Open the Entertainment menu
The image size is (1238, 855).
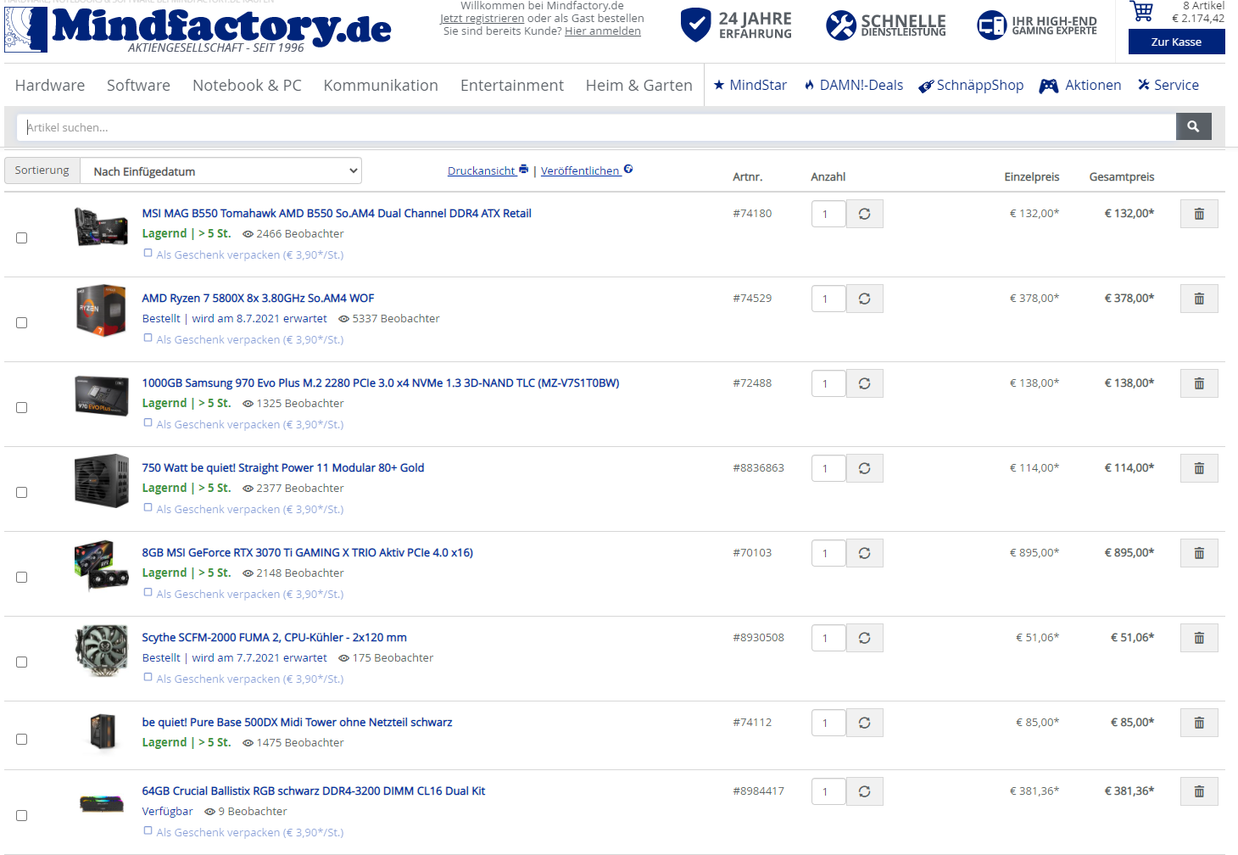tap(512, 85)
